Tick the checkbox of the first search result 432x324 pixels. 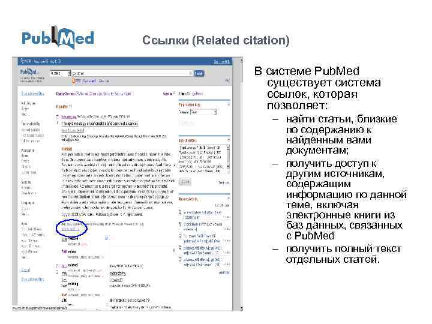[58, 117]
